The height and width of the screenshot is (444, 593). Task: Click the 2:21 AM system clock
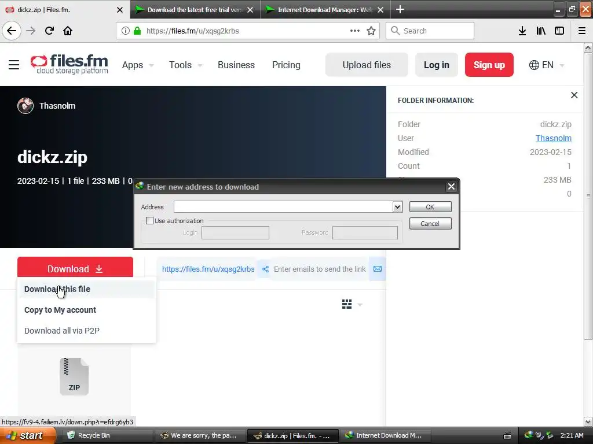click(x=572, y=435)
